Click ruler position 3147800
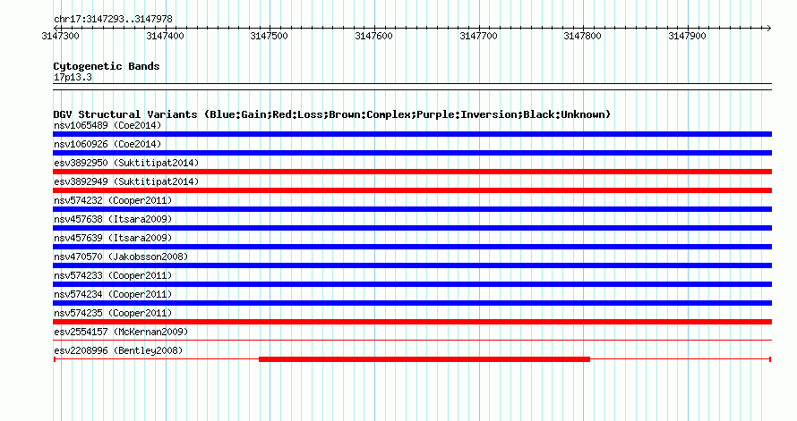Viewport: 797px width, 421px height. pos(582,36)
